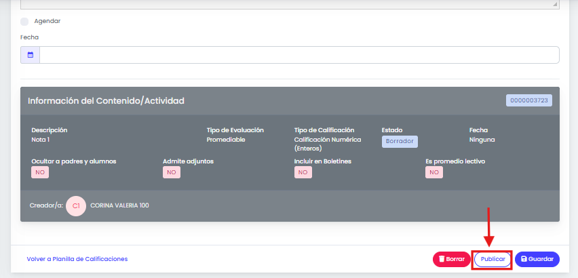
Task: Click NO badge under Admite adjuntos
Action: (x=172, y=172)
